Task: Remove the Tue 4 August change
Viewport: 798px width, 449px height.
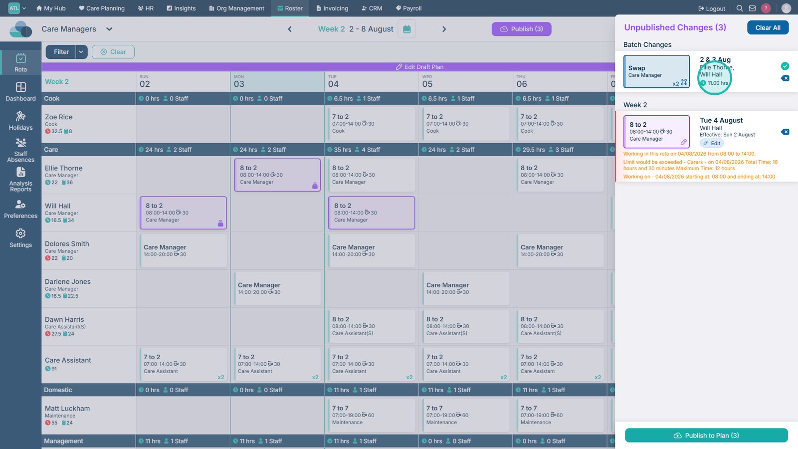Action: click(785, 132)
